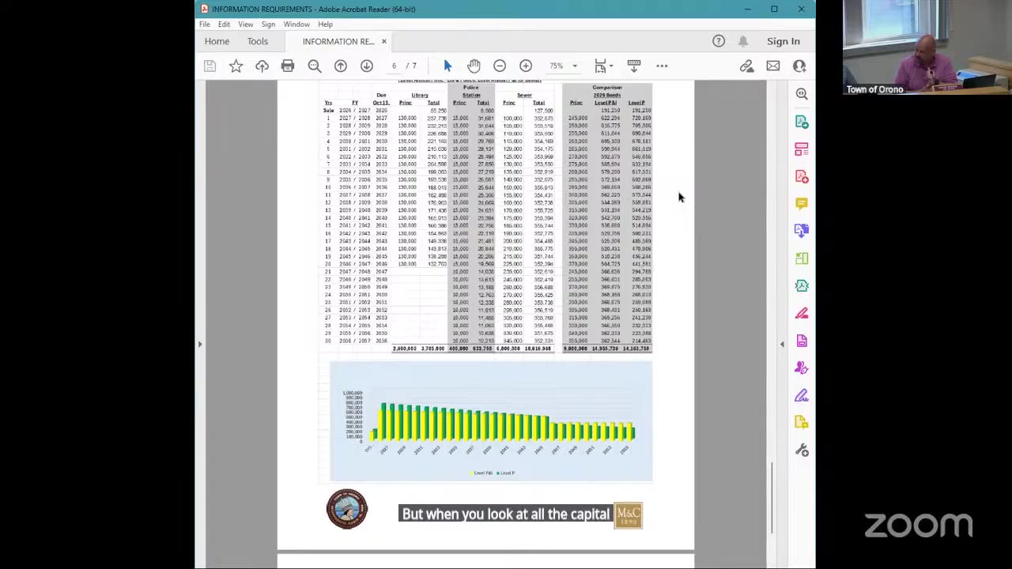1012x569 pixels.
Task: Open the notifications bell
Action: click(743, 41)
